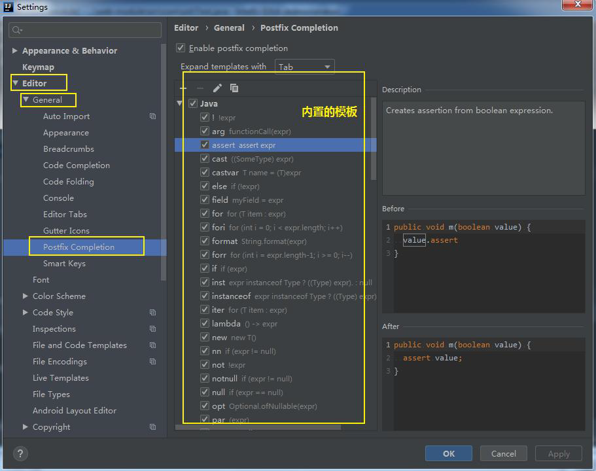The width and height of the screenshot is (596, 471).
Task: Click the help question mark icon
Action: (x=20, y=453)
